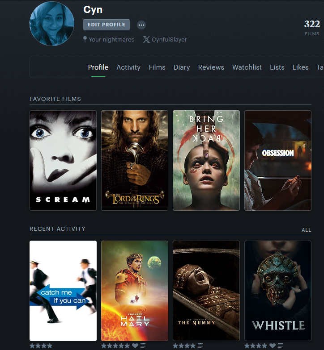324x350 pixels.
Task: Open the review icon under Whistle
Action: point(280,346)
